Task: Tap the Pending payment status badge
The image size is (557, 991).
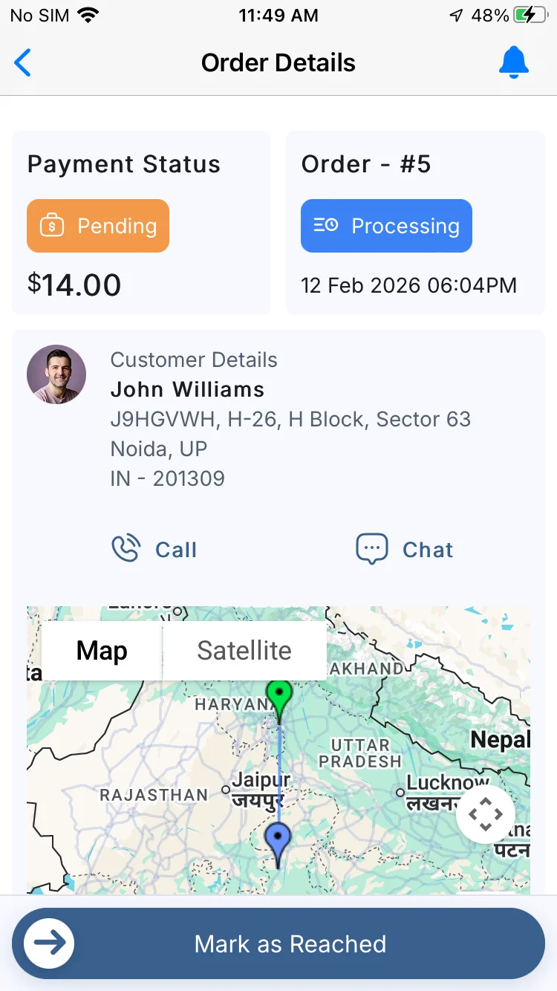Action: click(x=98, y=226)
